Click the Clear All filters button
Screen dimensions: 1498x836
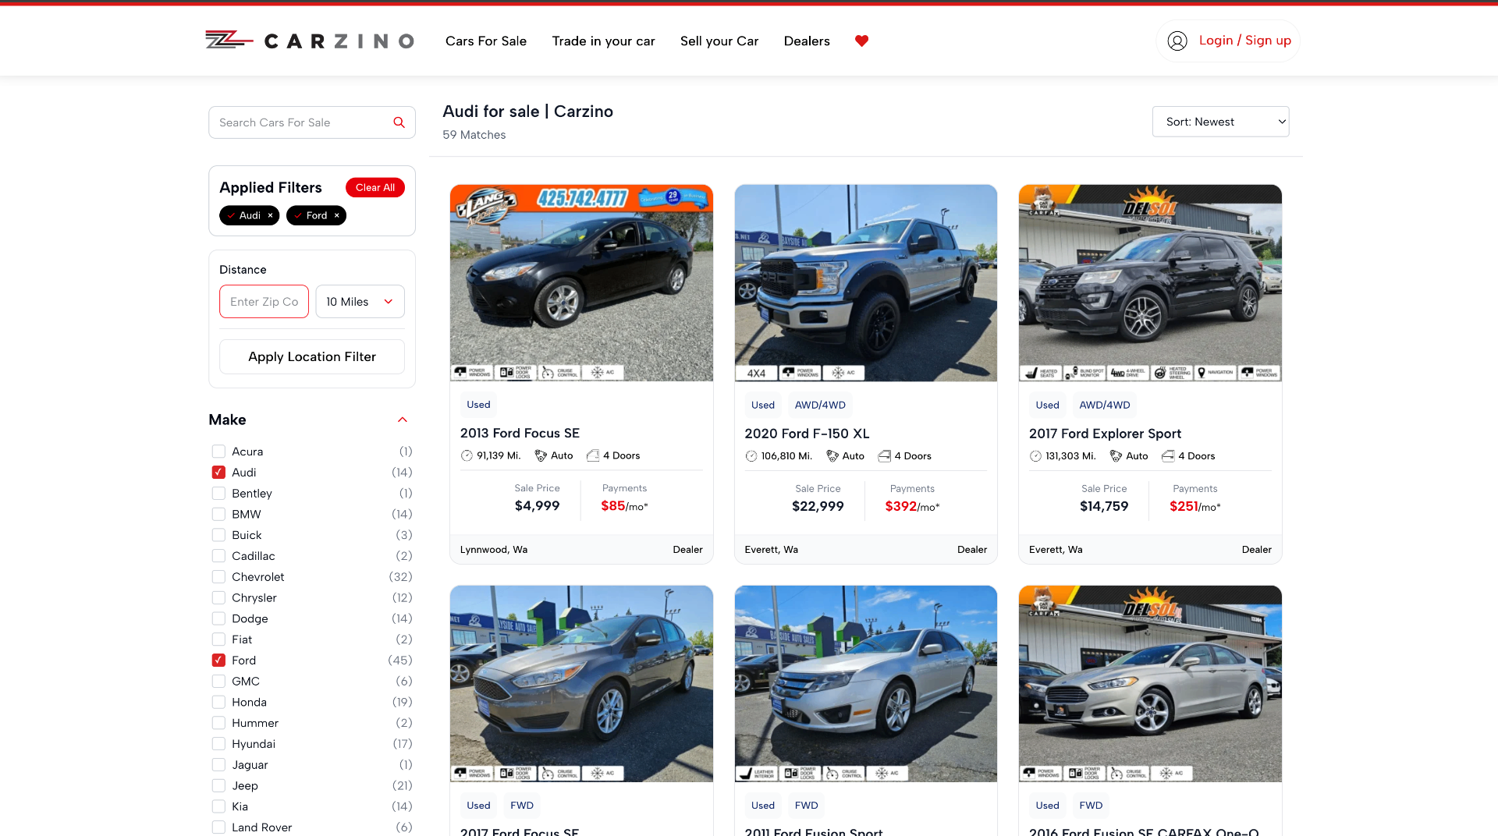[x=374, y=187]
